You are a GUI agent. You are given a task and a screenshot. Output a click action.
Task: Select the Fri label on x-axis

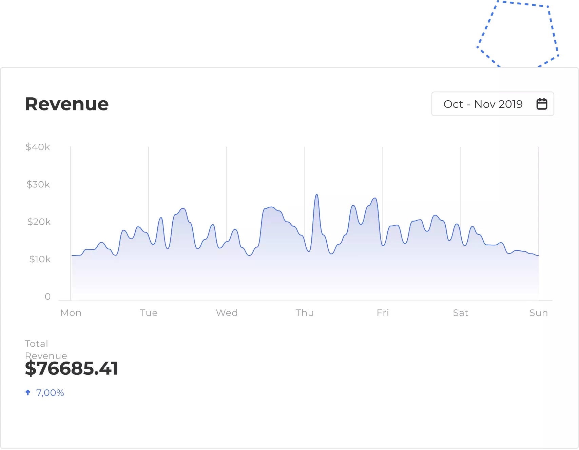[x=383, y=313]
